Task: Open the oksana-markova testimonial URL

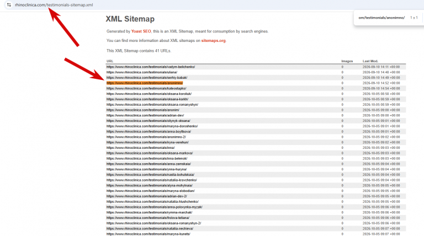Action: (x=150, y=153)
